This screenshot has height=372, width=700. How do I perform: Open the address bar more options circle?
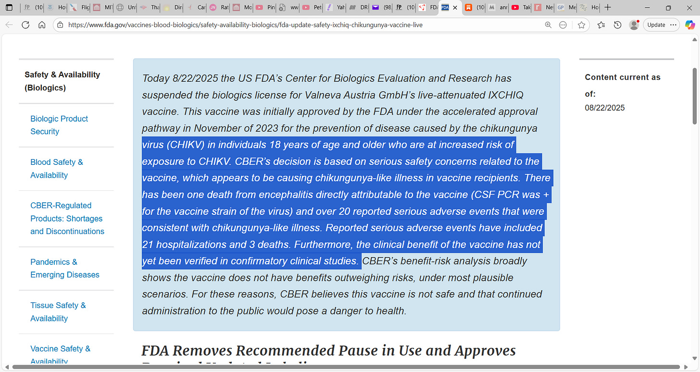click(563, 25)
